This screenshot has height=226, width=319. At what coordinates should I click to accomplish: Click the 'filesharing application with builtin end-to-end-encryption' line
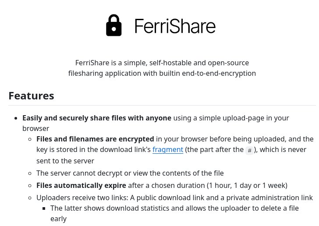[162, 73]
